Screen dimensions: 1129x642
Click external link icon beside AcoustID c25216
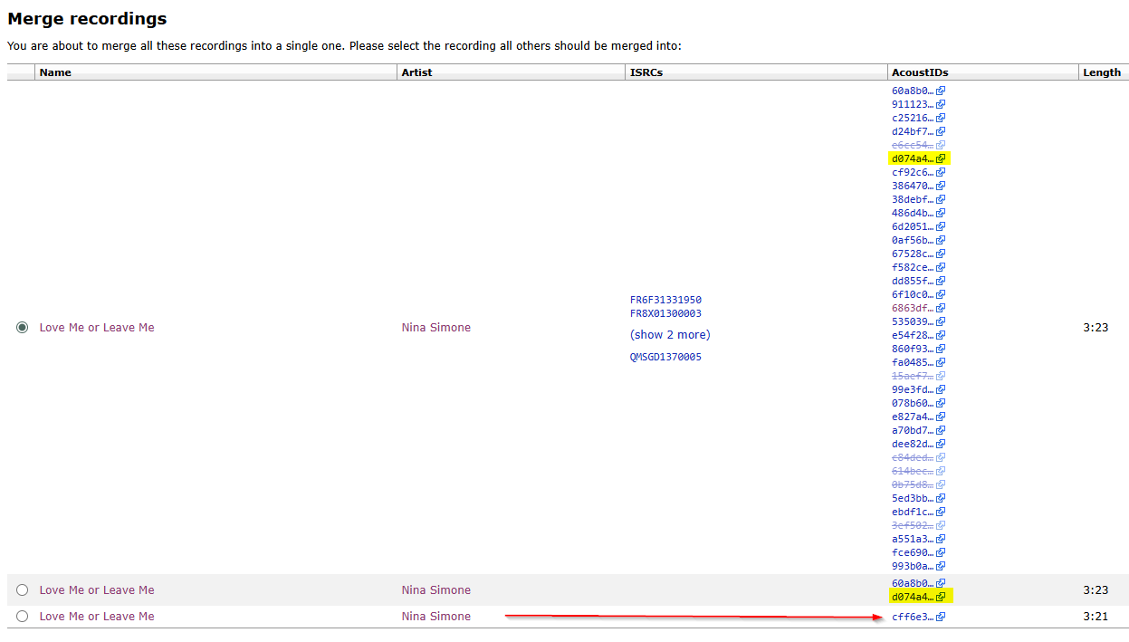(x=941, y=118)
